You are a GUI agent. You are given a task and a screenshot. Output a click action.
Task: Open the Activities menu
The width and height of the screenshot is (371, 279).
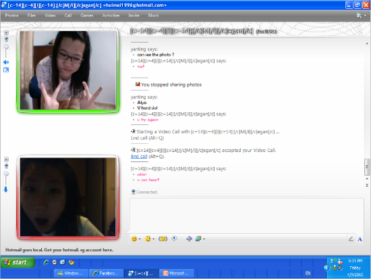pos(111,16)
